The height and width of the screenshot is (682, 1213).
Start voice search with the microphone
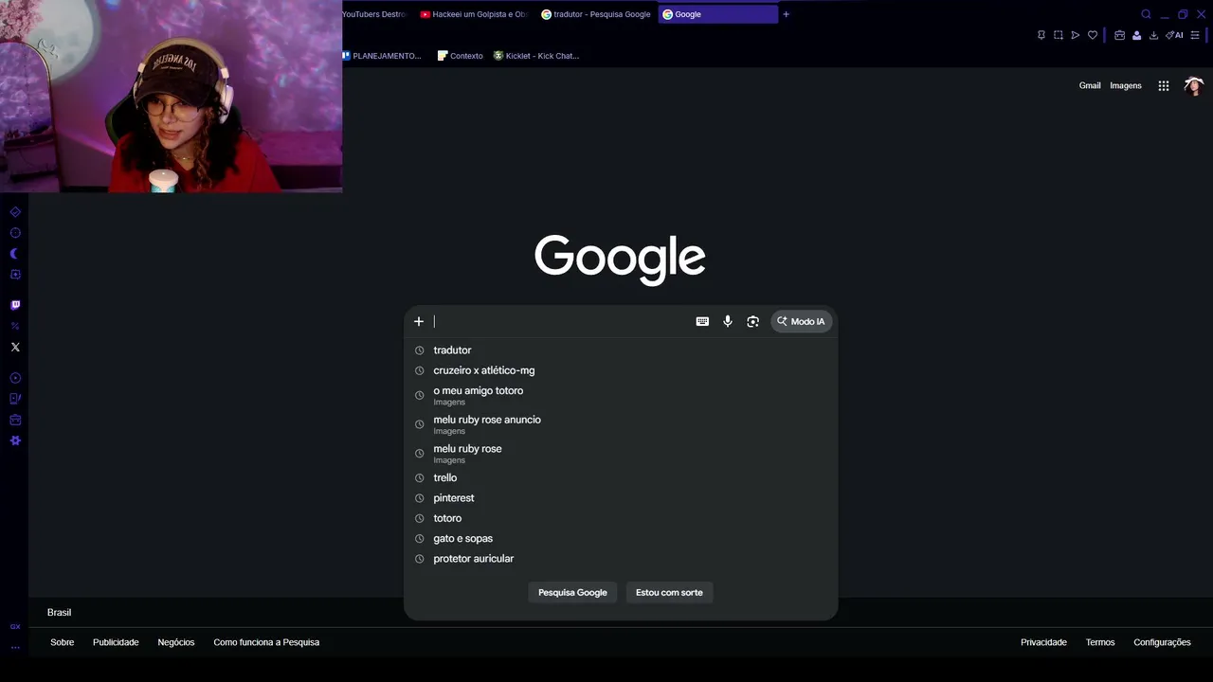click(x=728, y=321)
